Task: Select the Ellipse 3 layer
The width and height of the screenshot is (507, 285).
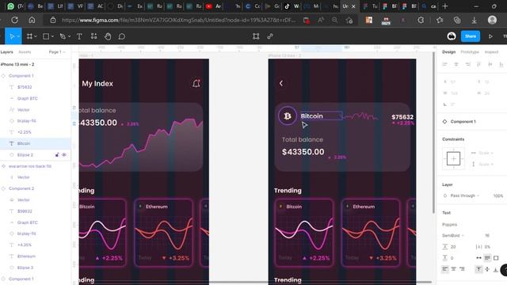Action: (x=25, y=268)
